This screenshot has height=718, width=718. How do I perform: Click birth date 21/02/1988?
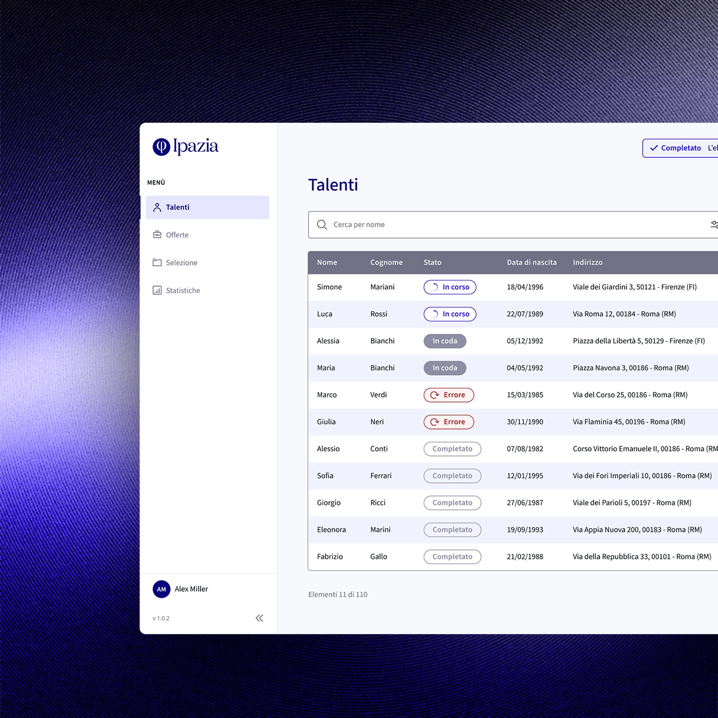(525, 556)
